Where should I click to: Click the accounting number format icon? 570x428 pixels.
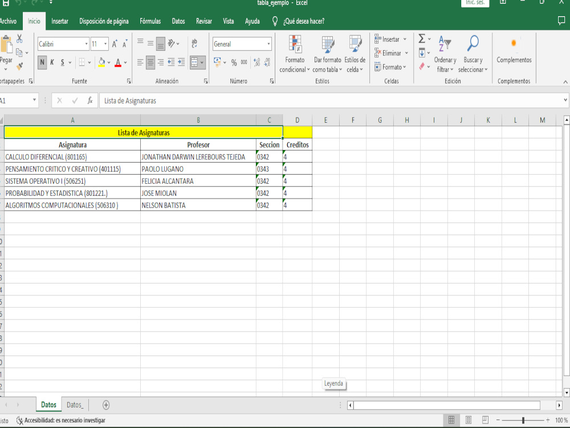[x=217, y=62]
